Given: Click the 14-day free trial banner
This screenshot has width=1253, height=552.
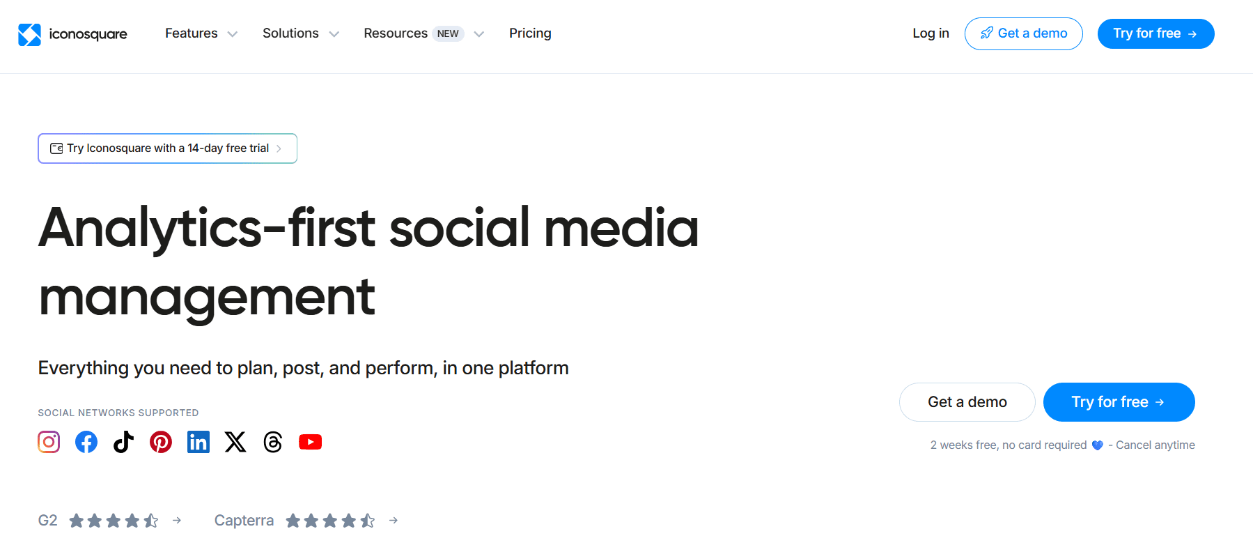Looking at the screenshot, I should pos(167,148).
